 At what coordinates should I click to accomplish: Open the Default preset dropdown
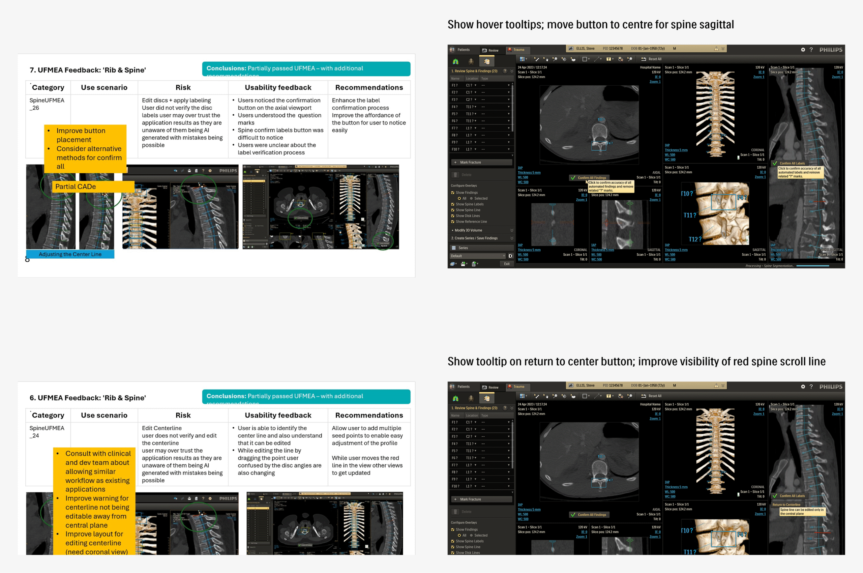click(477, 256)
